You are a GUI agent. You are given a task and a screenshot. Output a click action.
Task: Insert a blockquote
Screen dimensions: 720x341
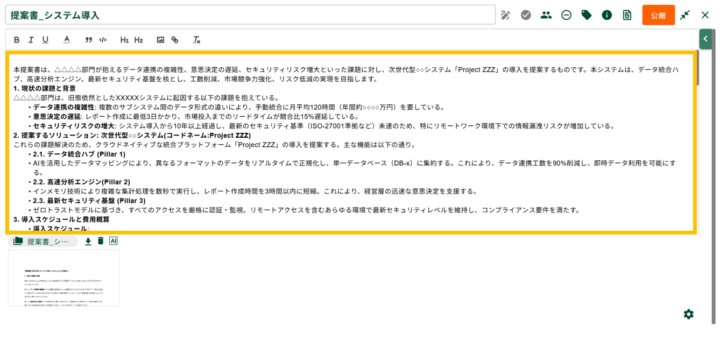coord(89,40)
